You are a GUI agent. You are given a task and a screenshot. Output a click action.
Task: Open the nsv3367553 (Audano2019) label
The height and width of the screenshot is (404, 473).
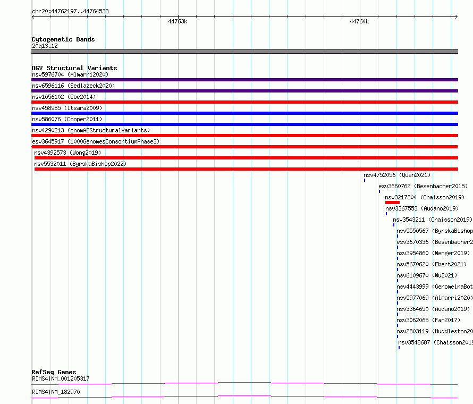(422, 208)
